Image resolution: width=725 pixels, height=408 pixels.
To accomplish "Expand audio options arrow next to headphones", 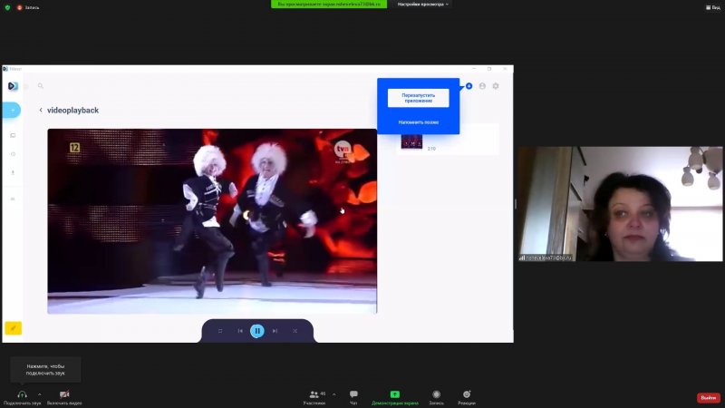I will [39, 394].
